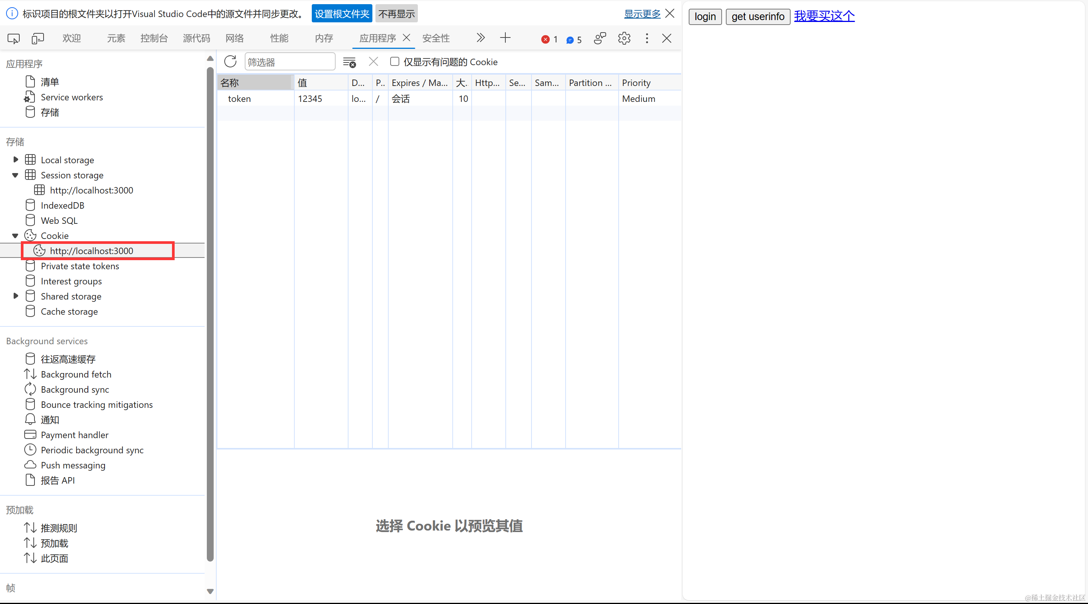The image size is (1088, 604).
Task: Open Payment handler
Action: tap(74, 435)
